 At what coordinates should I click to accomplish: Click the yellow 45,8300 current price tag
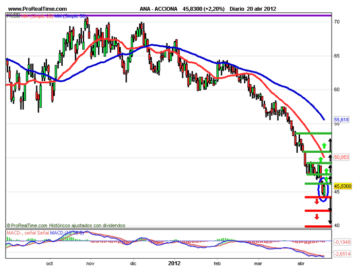(x=342, y=186)
